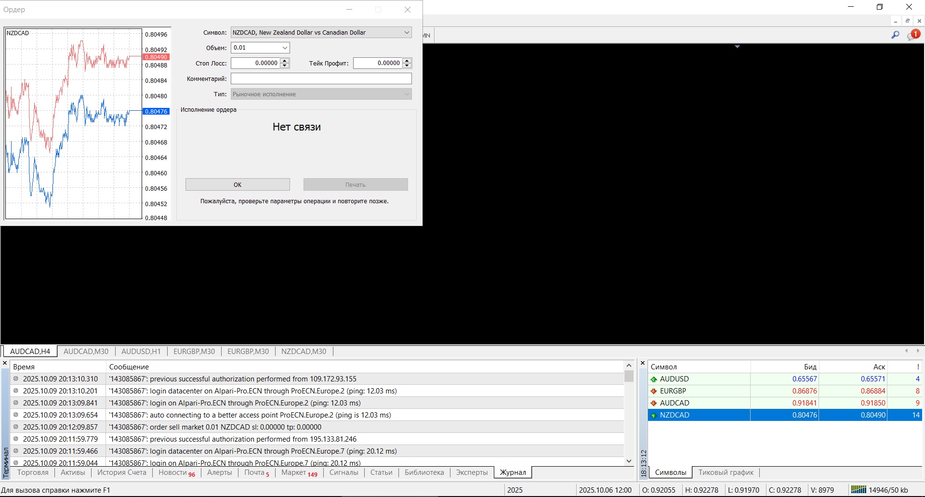The image size is (925, 497).
Task: Click the Печать button
Action: (x=356, y=185)
